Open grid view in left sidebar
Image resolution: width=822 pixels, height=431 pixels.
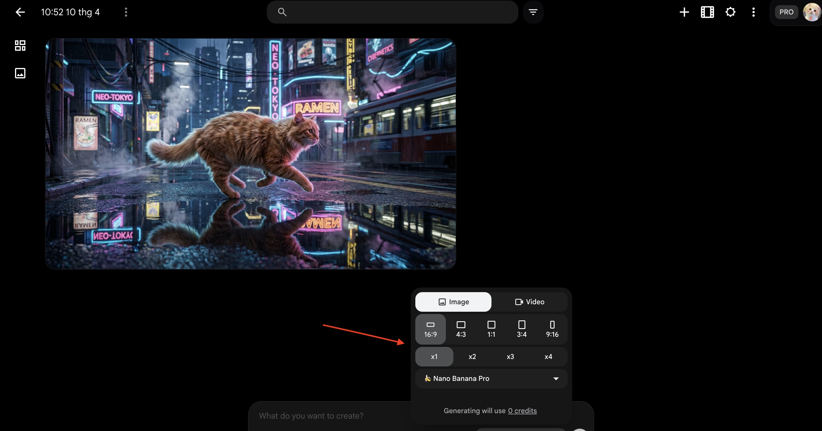point(20,45)
